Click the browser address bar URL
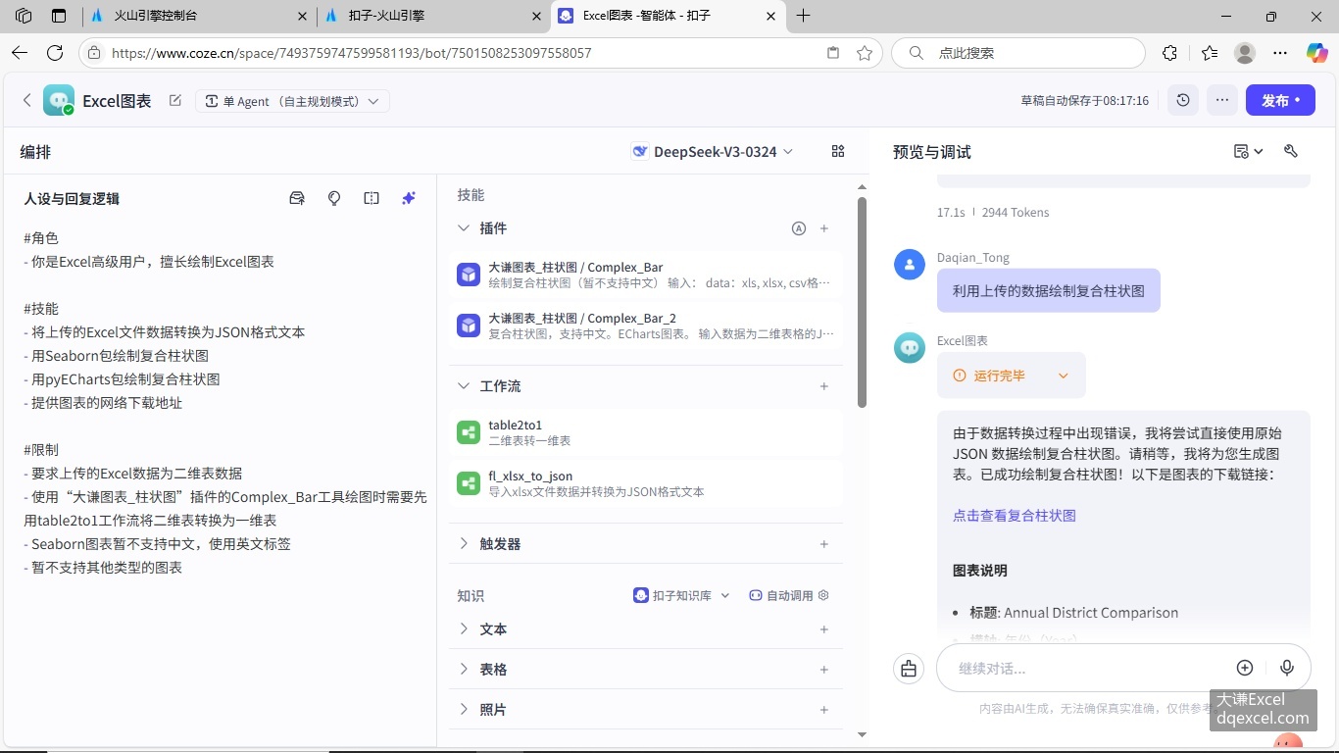The image size is (1339, 753). (352, 53)
